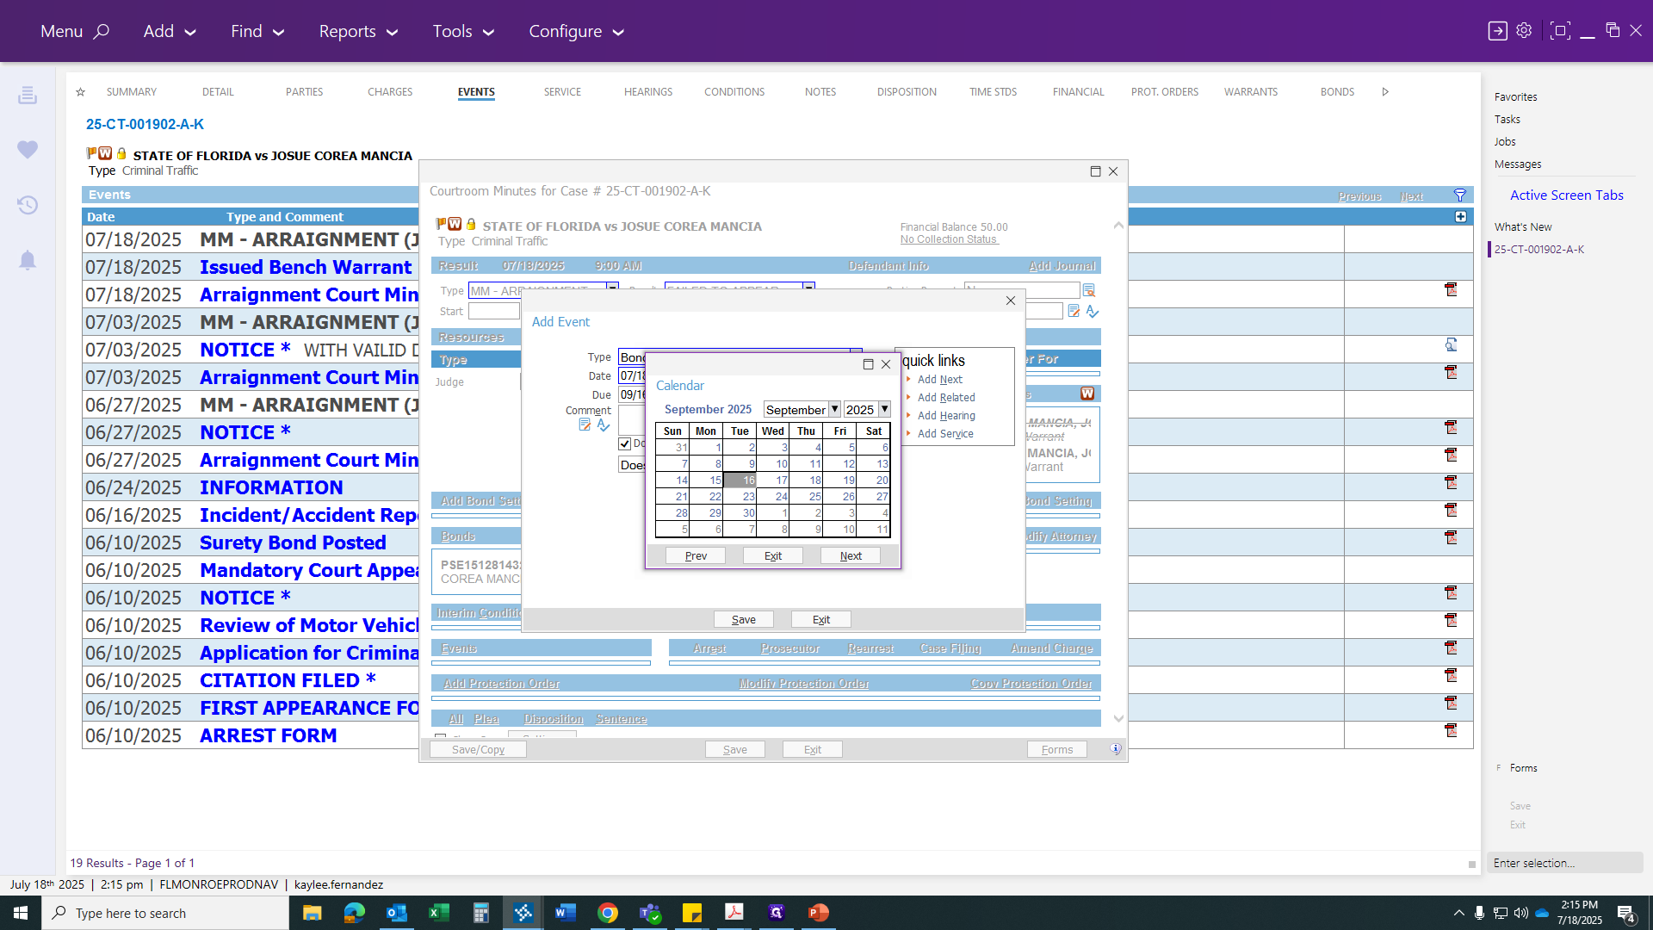
Task: Open PDF icon for ARREST FORM row
Action: pyautogui.click(x=1451, y=730)
